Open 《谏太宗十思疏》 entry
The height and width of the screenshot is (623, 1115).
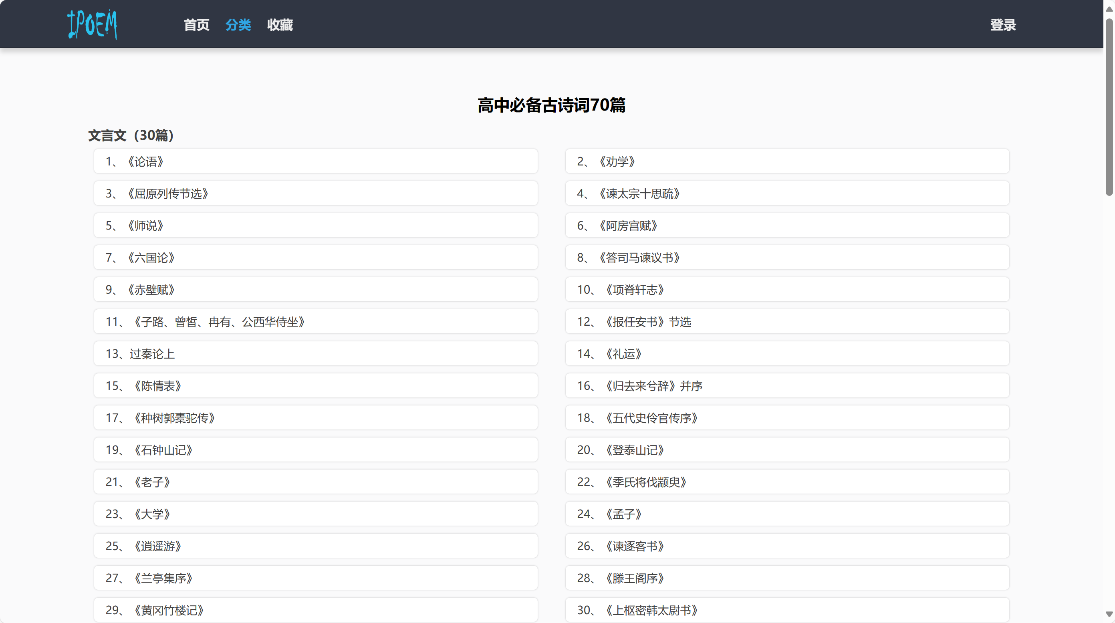tap(786, 194)
